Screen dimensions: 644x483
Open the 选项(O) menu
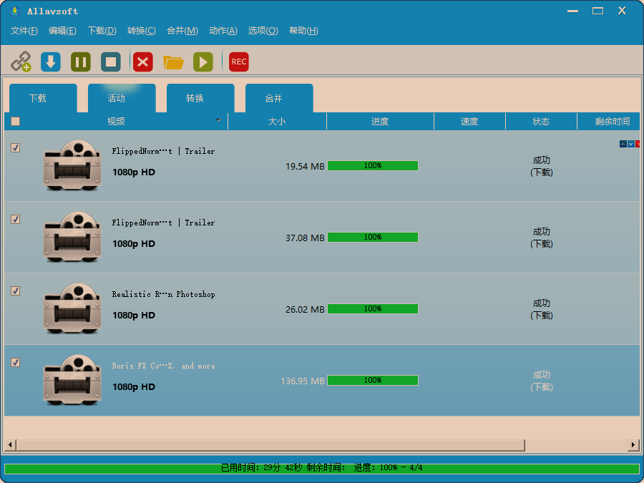(263, 31)
